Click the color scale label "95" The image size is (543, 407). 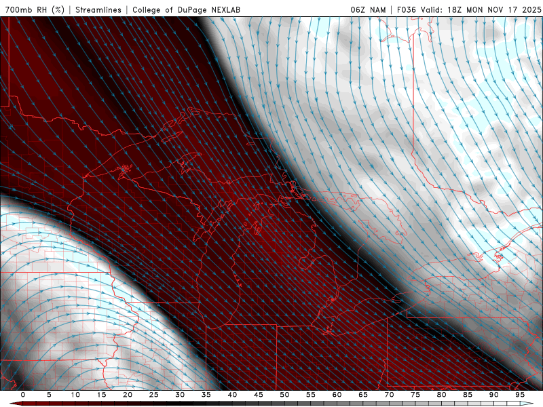point(520,395)
